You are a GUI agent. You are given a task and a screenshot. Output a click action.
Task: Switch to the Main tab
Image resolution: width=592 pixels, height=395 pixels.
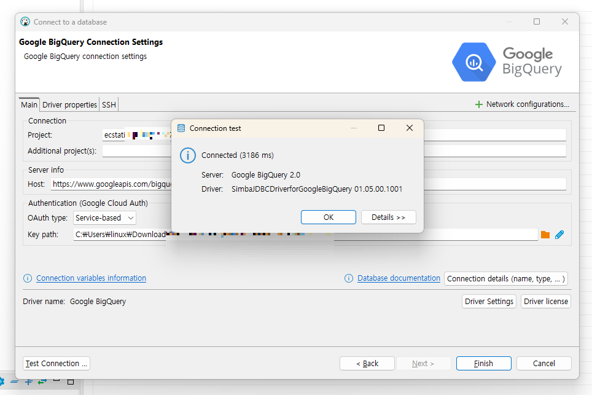click(x=29, y=104)
